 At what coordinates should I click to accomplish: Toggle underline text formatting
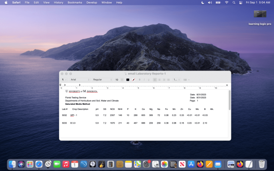pyautogui.click(x=149, y=80)
